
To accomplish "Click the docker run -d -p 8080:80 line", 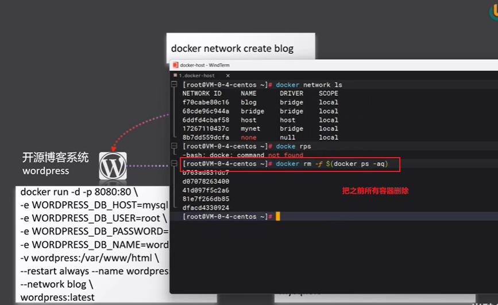I will click(79, 192).
